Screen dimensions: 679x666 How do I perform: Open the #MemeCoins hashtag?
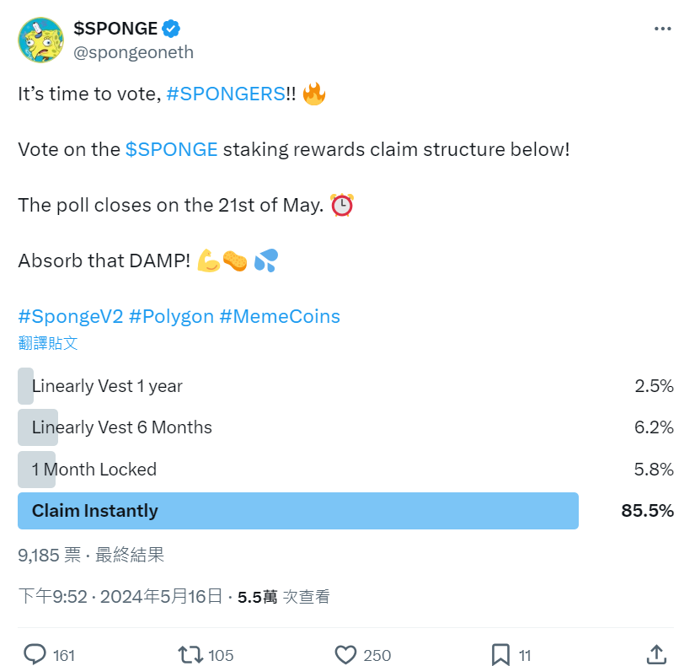pos(280,316)
